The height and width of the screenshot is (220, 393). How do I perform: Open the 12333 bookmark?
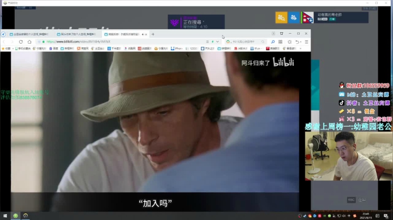pos(192,48)
